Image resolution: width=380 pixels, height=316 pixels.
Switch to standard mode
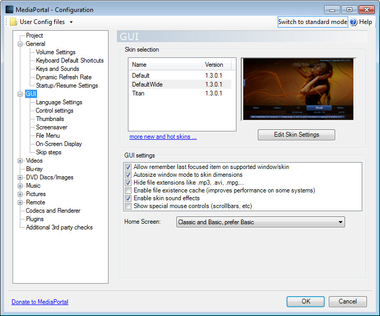313,22
